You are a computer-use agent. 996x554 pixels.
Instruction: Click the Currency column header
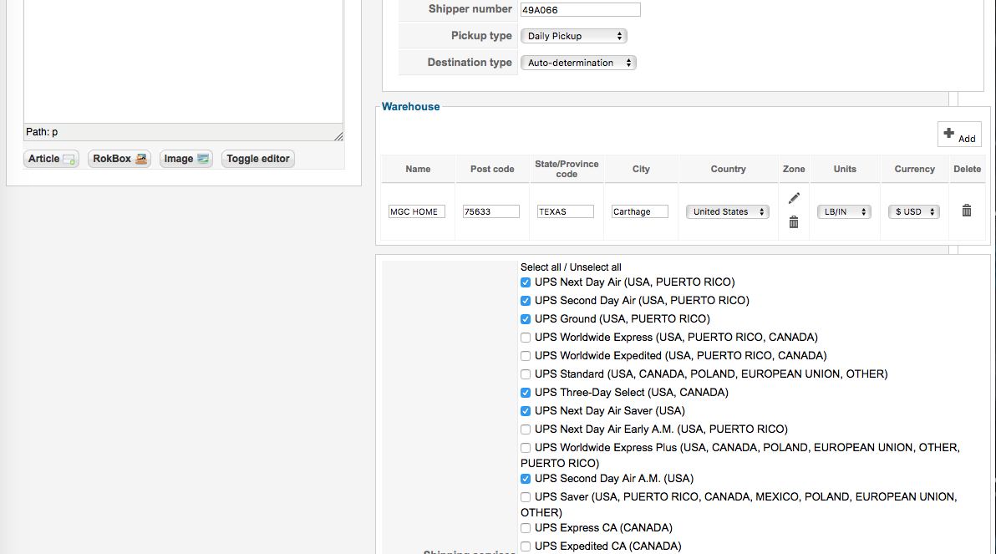[915, 169]
